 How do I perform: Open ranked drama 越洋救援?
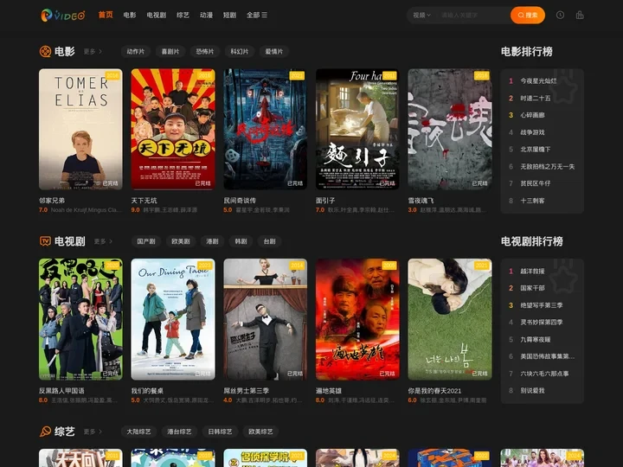point(532,272)
